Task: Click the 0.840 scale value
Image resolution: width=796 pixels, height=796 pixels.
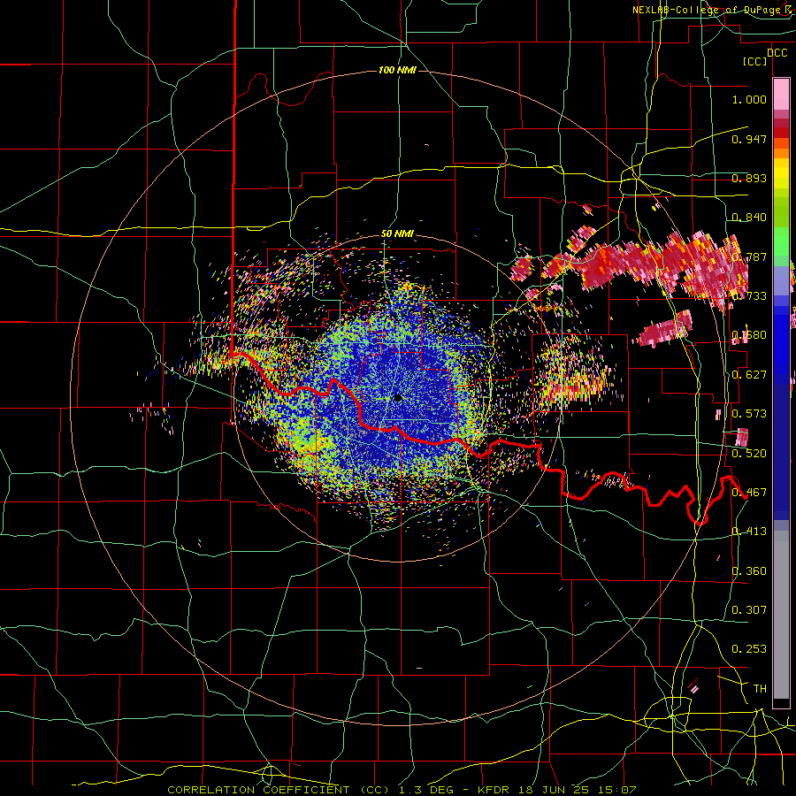Action: (749, 218)
